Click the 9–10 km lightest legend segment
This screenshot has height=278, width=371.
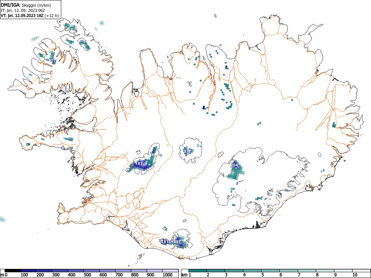343,271
